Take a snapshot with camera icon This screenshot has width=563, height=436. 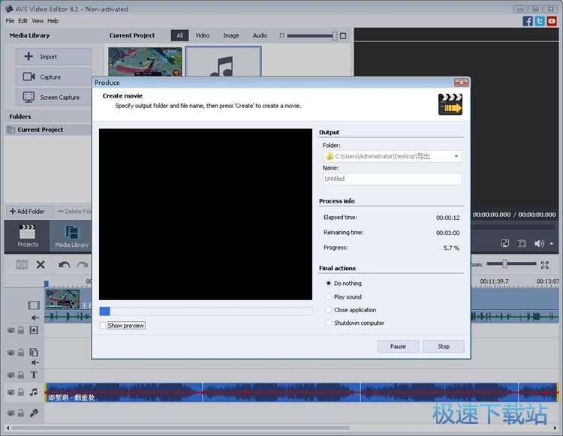coord(522,243)
